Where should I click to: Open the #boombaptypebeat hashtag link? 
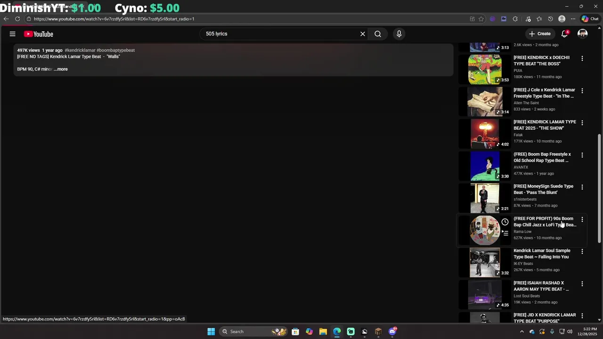tap(115, 50)
